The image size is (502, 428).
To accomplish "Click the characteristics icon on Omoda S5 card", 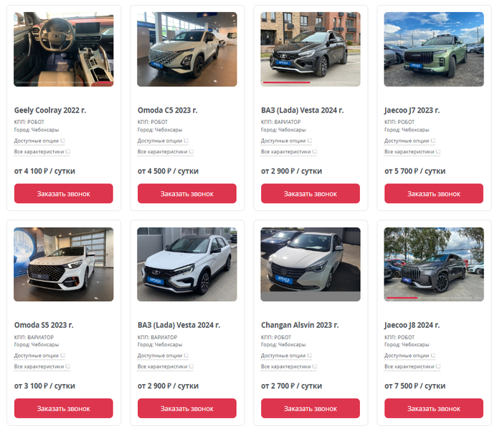I will pos(68,366).
